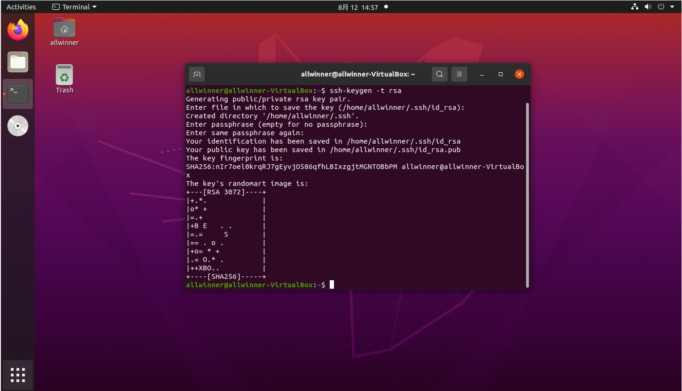
Task: Open the clock and calendar panel
Action: click(358, 7)
